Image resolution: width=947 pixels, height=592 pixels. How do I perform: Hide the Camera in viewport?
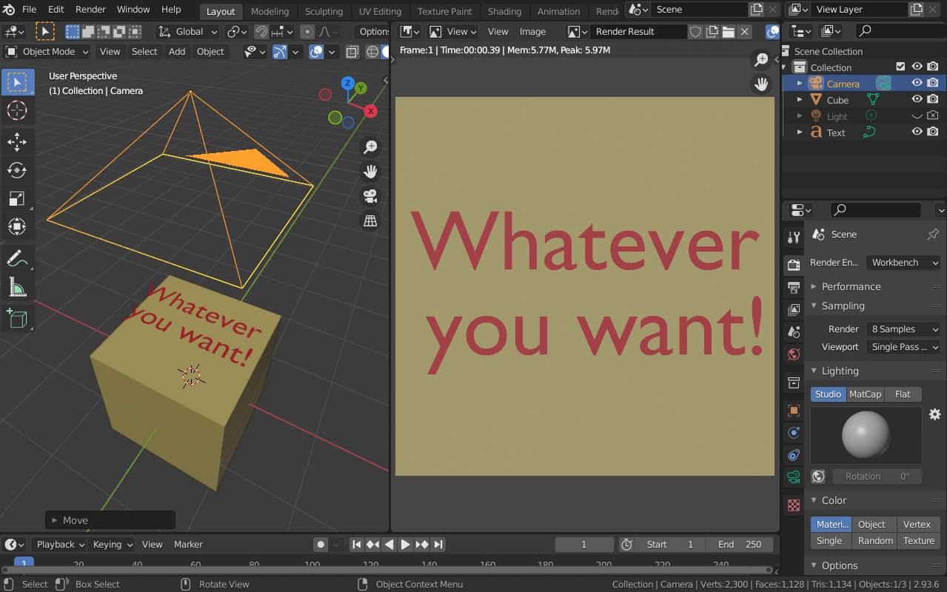click(x=917, y=83)
